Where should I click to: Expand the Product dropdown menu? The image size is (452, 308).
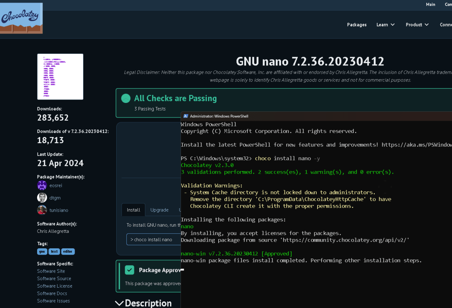coord(417,25)
